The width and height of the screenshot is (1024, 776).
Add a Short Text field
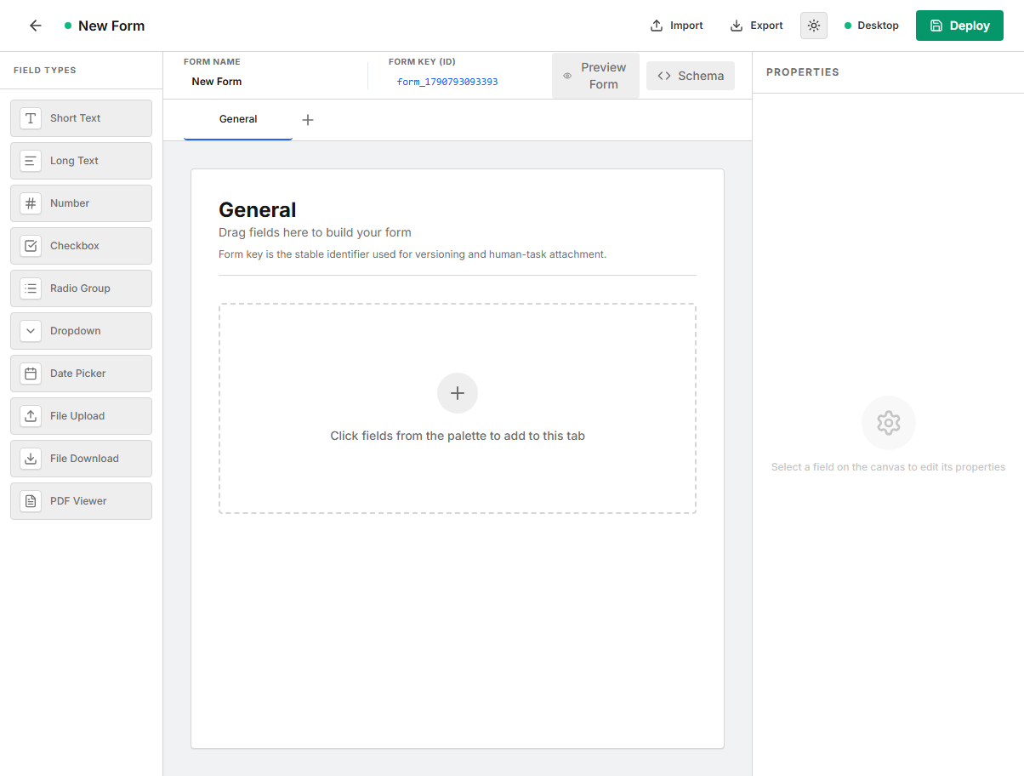[81, 118]
